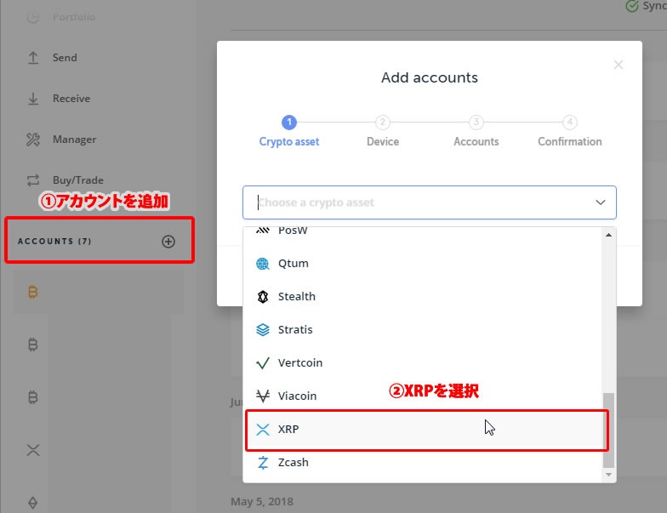Click the Send arrow-up icon
The height and width of the screenshot is (513, 667).
(33, 58)
